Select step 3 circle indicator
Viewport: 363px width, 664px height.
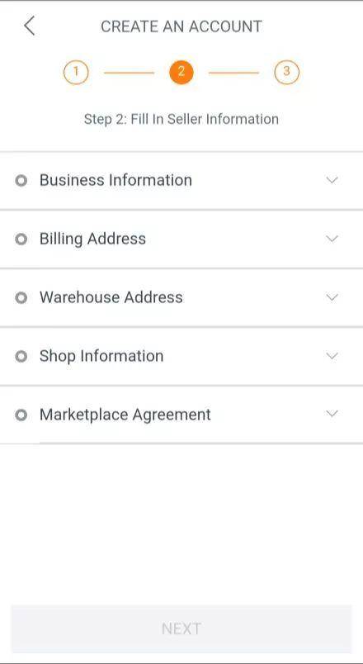click(286, 73)
